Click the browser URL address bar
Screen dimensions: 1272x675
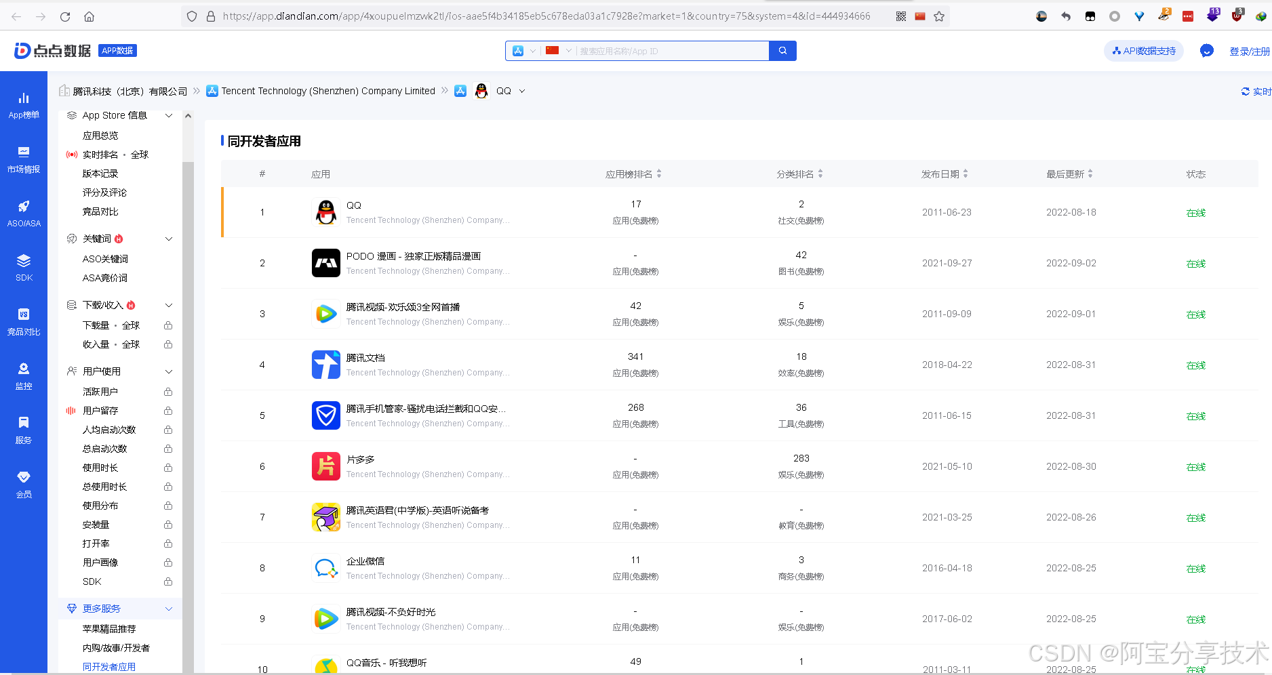[x=546, y=16]
